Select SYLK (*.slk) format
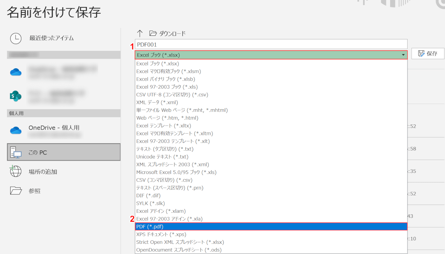This screenshot has height=254, width=445. click(271, 203)
